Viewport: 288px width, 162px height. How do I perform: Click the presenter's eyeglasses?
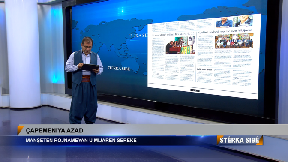(87, 46)
